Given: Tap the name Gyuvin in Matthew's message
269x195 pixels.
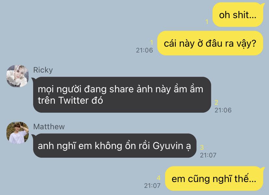Looking at the screenshot, I should click(x=168, y=146).
